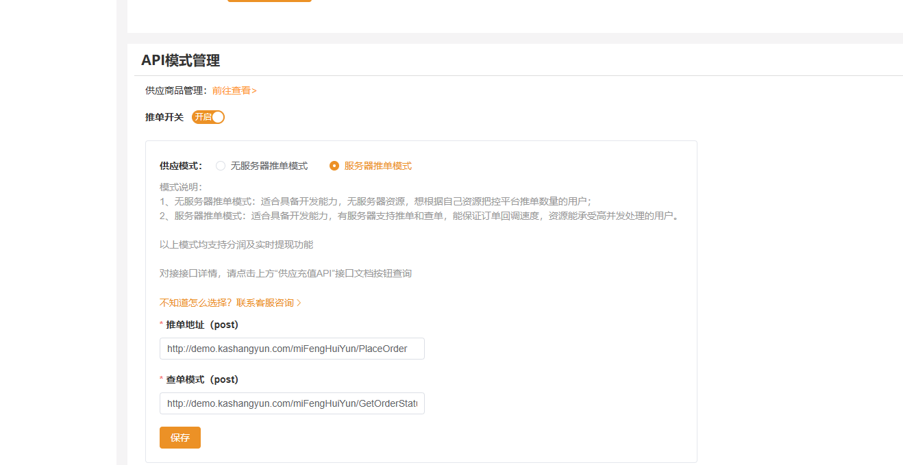
Task: Turn off the 推单开关 switch
Action: [208, 117]
